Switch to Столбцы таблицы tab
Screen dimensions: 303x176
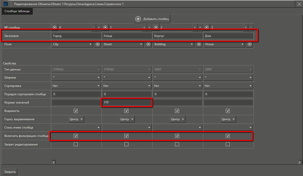(17, 11)
